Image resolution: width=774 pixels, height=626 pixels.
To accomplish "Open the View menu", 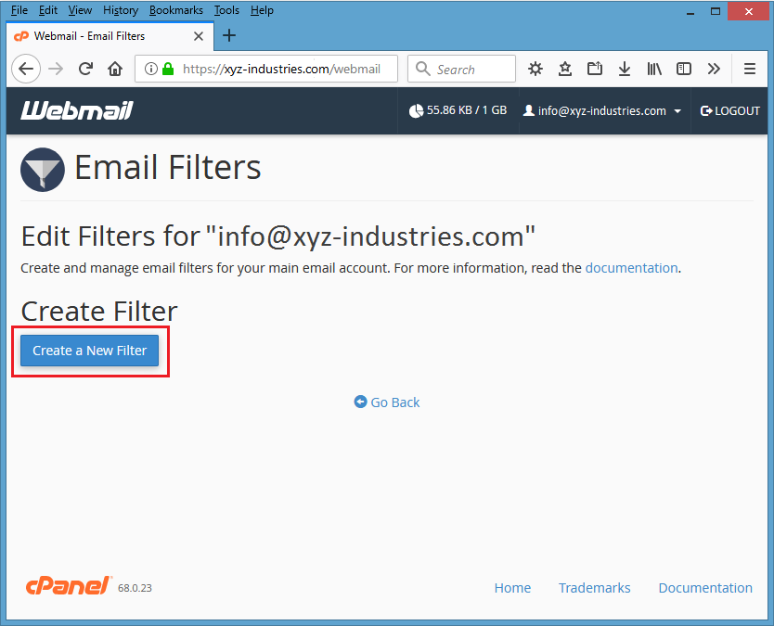I will click(80, 10).
